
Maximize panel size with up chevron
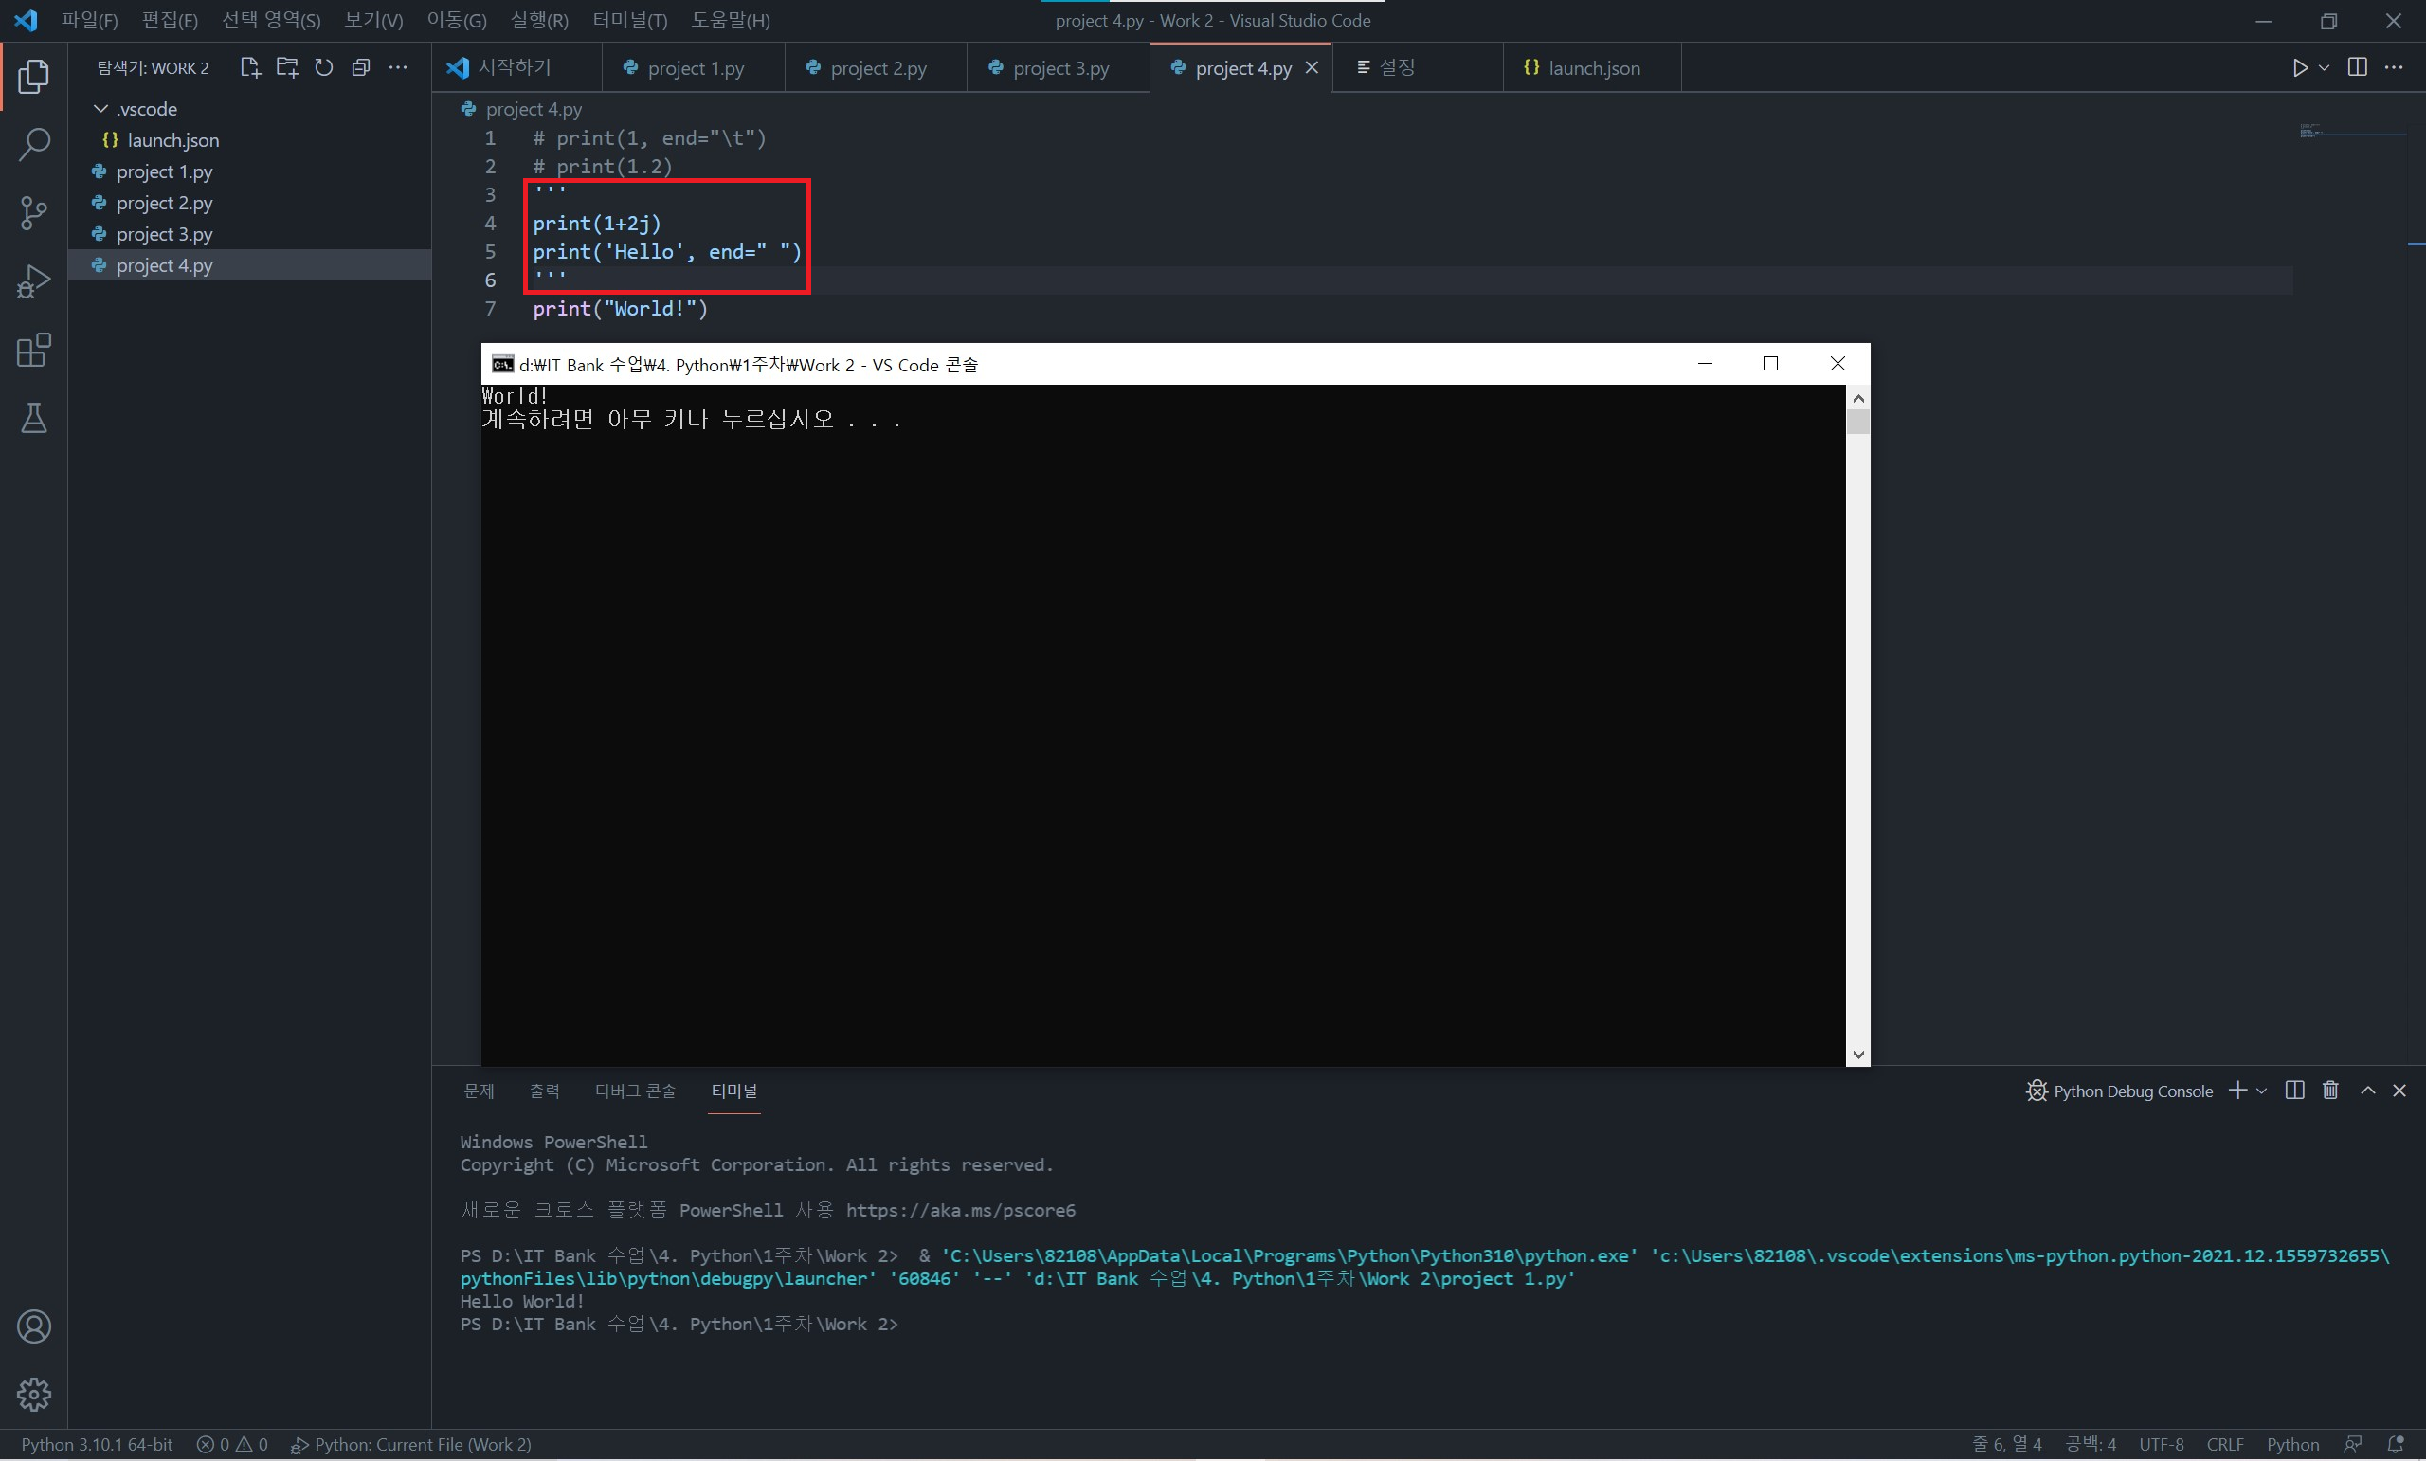[x=2368, y=1091]
